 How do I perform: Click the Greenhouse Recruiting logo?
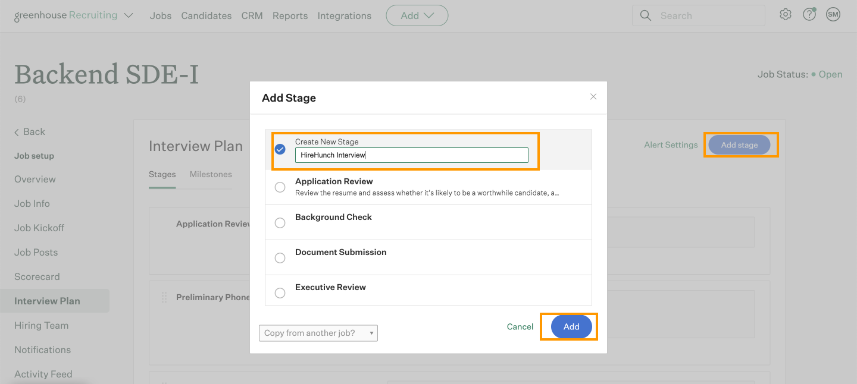coord(66,15)
